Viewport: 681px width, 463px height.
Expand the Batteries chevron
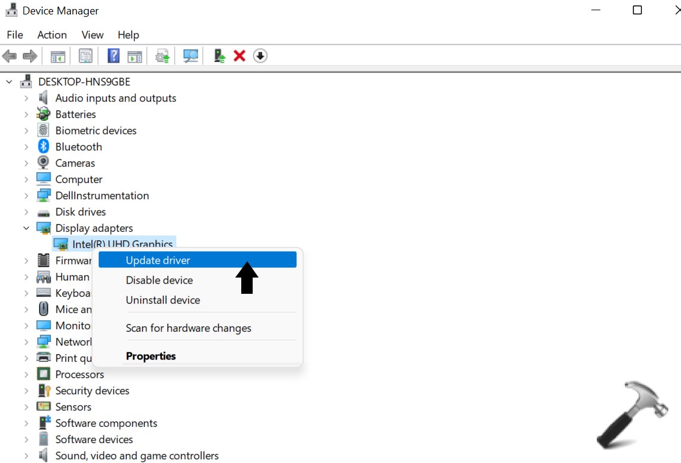(x=26, y=114)
